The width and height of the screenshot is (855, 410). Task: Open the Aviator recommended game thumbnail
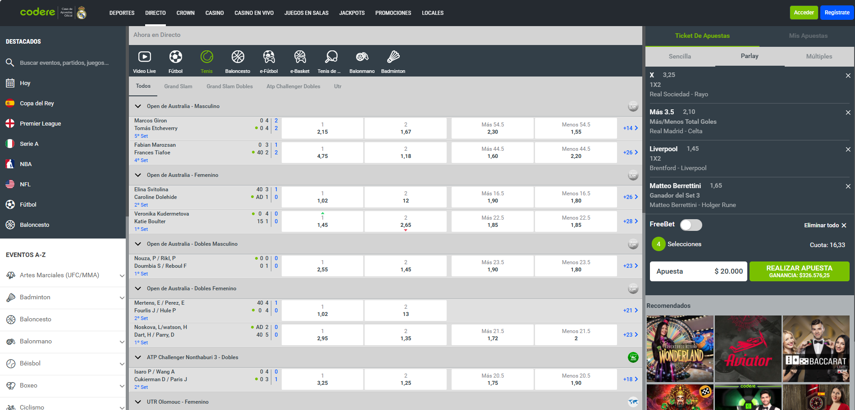[x=748, y=349]
